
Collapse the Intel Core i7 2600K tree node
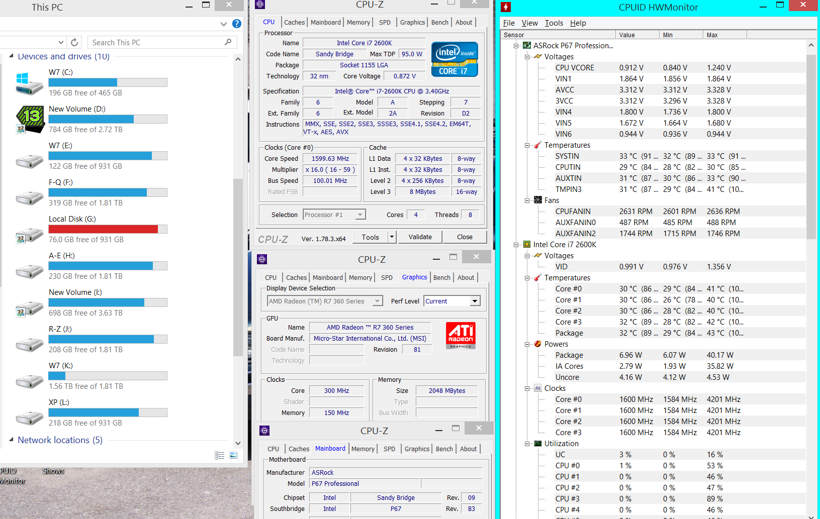pos(516,245)
